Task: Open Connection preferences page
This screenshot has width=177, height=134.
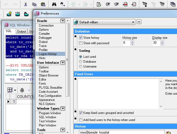Action: click(46, 25)
